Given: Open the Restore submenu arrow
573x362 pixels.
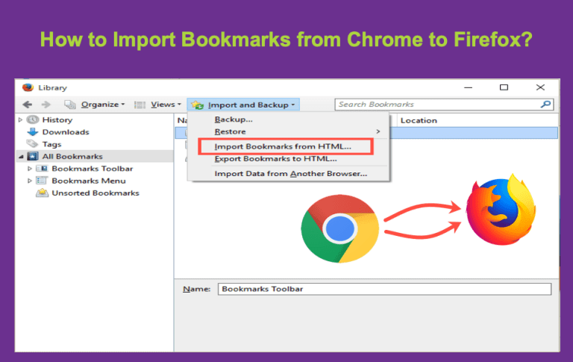Looking at the screenshot, I should (x=378, y=131).
